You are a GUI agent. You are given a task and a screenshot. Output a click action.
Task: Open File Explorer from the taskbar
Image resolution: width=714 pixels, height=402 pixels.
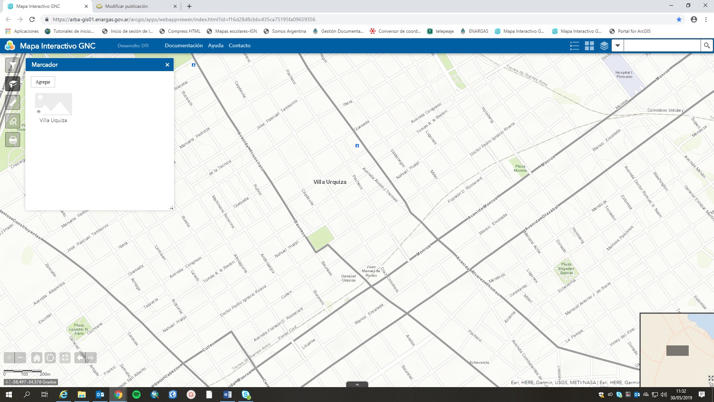tap(82, 395)
